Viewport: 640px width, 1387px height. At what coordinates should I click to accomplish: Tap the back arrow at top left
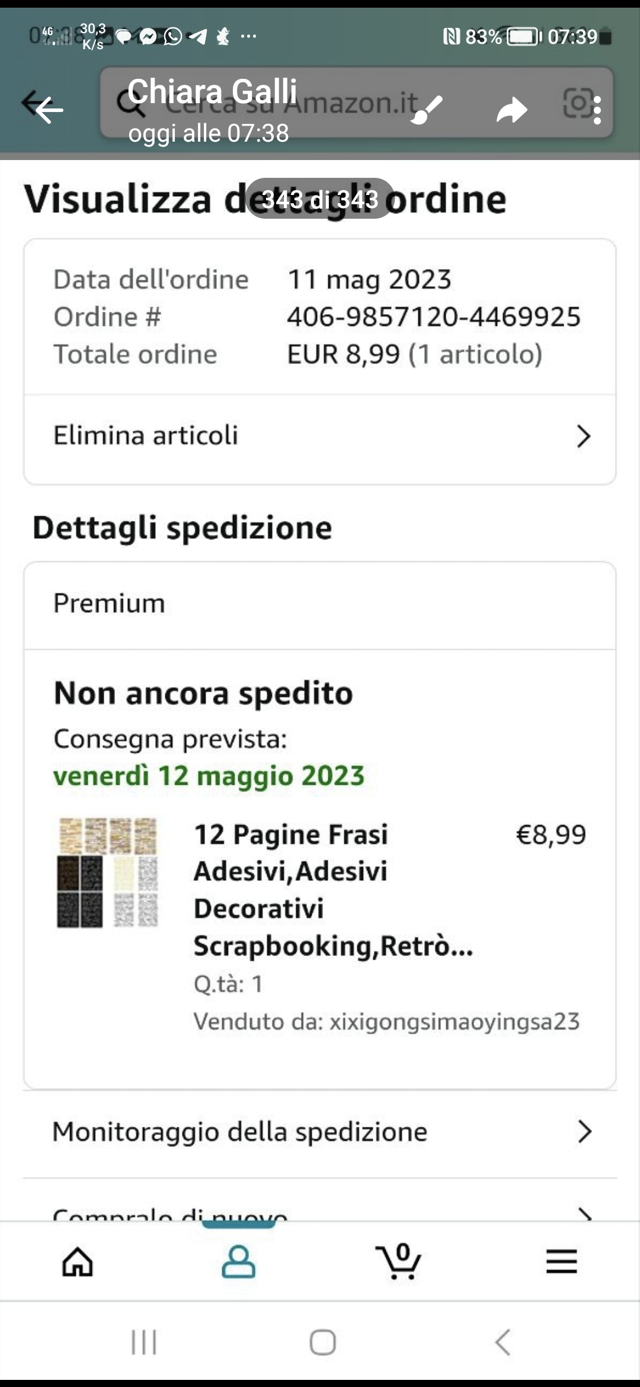[x=49, y=110]
